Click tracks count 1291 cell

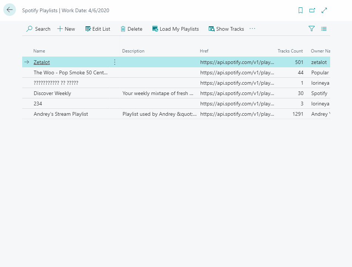coord(298,114)
